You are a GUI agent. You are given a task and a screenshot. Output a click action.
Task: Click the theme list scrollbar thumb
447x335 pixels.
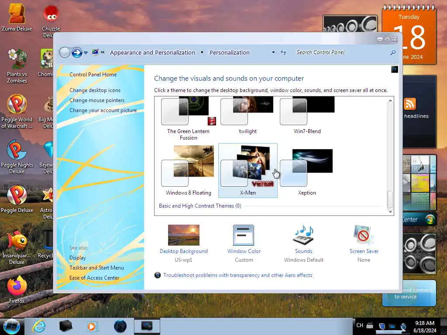click(390, 200)
